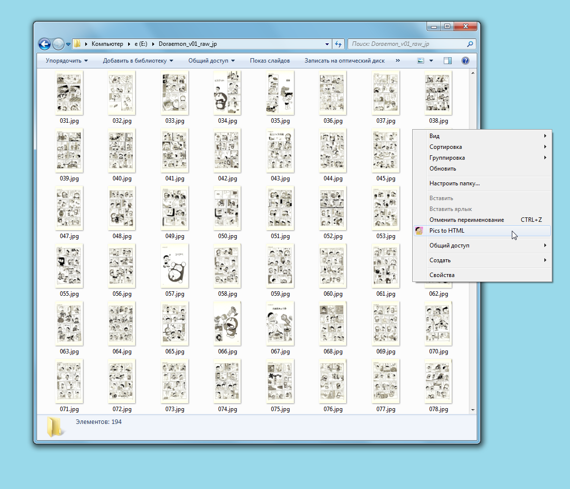Open the Help question mark icon

coord(465,61)
